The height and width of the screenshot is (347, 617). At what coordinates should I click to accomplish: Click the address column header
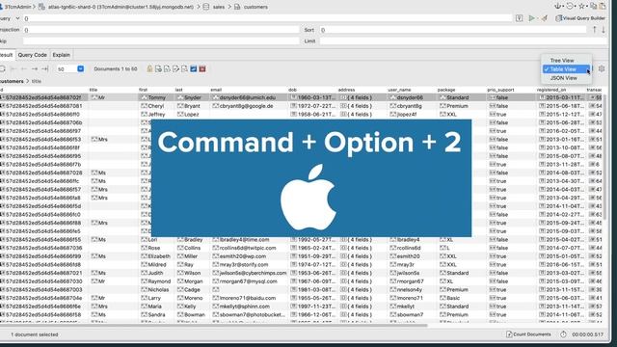coord(346,90)
